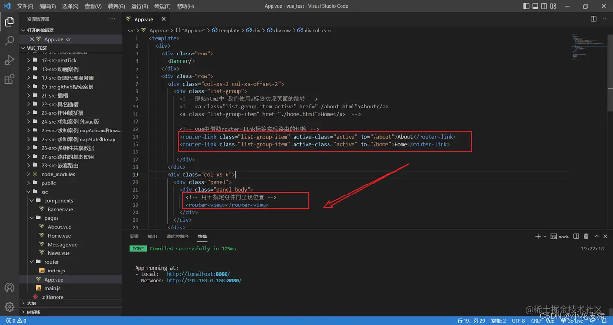Start Go Live server from status bar

click(572, 321)
